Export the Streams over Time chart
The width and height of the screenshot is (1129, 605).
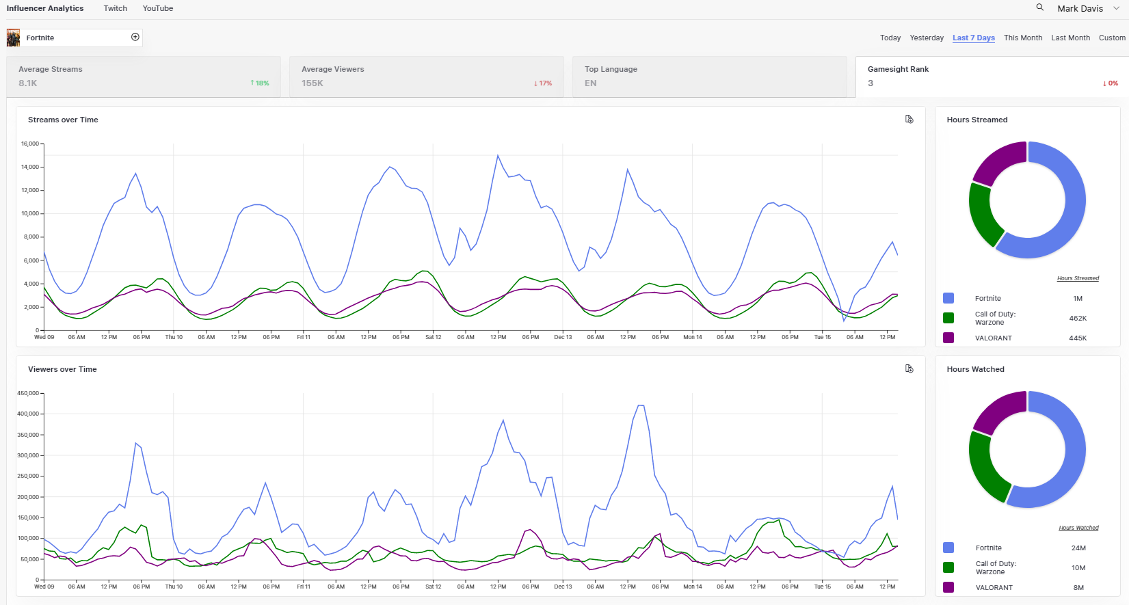[909, 119]
